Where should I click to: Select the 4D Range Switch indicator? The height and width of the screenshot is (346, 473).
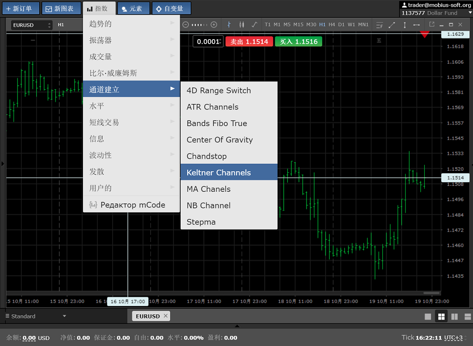click(x=229, y=90)
